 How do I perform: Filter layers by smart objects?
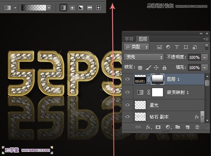(x=195, y=47)
